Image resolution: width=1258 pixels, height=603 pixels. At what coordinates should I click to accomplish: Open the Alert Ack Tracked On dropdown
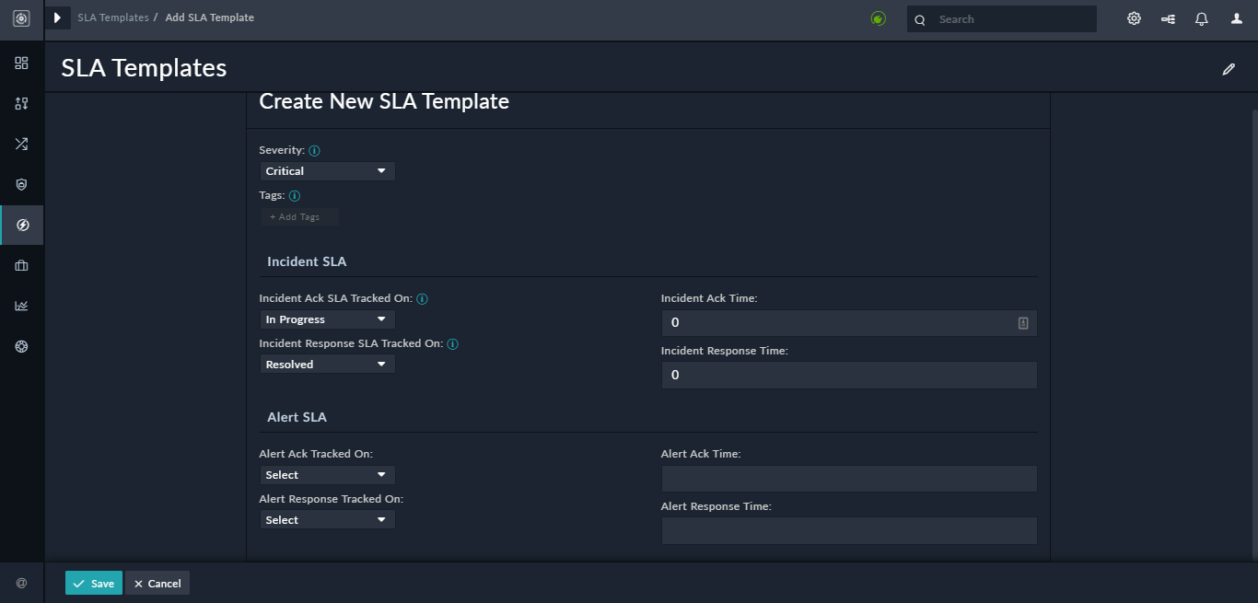pyautogui.click(x=327, y=474)
